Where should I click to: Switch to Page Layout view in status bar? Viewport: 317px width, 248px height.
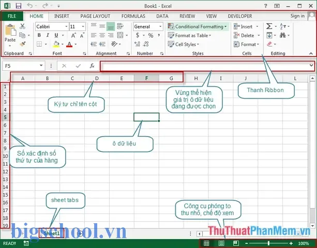[x=221, y=243]
